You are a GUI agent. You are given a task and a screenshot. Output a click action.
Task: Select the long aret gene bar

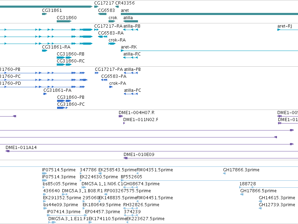point(209,14)
